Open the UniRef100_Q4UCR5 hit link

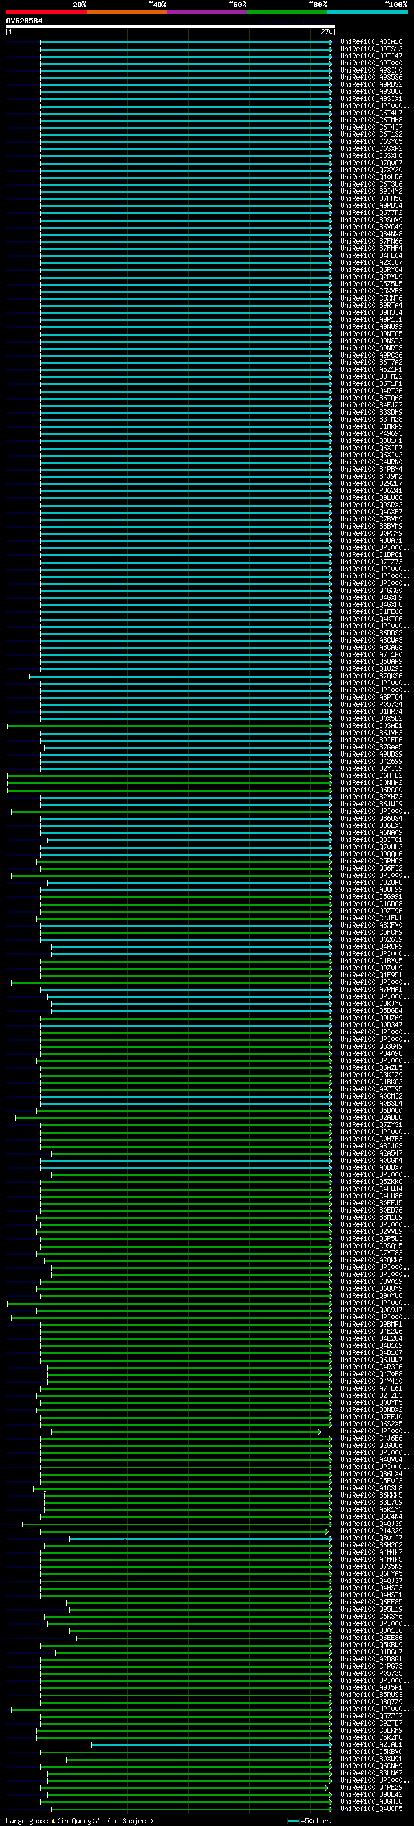371,1809
